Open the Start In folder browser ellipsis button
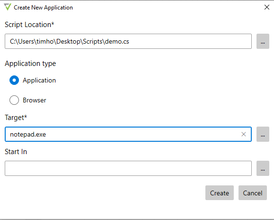Viewport: 274px width, 220px height. [263, 168]
